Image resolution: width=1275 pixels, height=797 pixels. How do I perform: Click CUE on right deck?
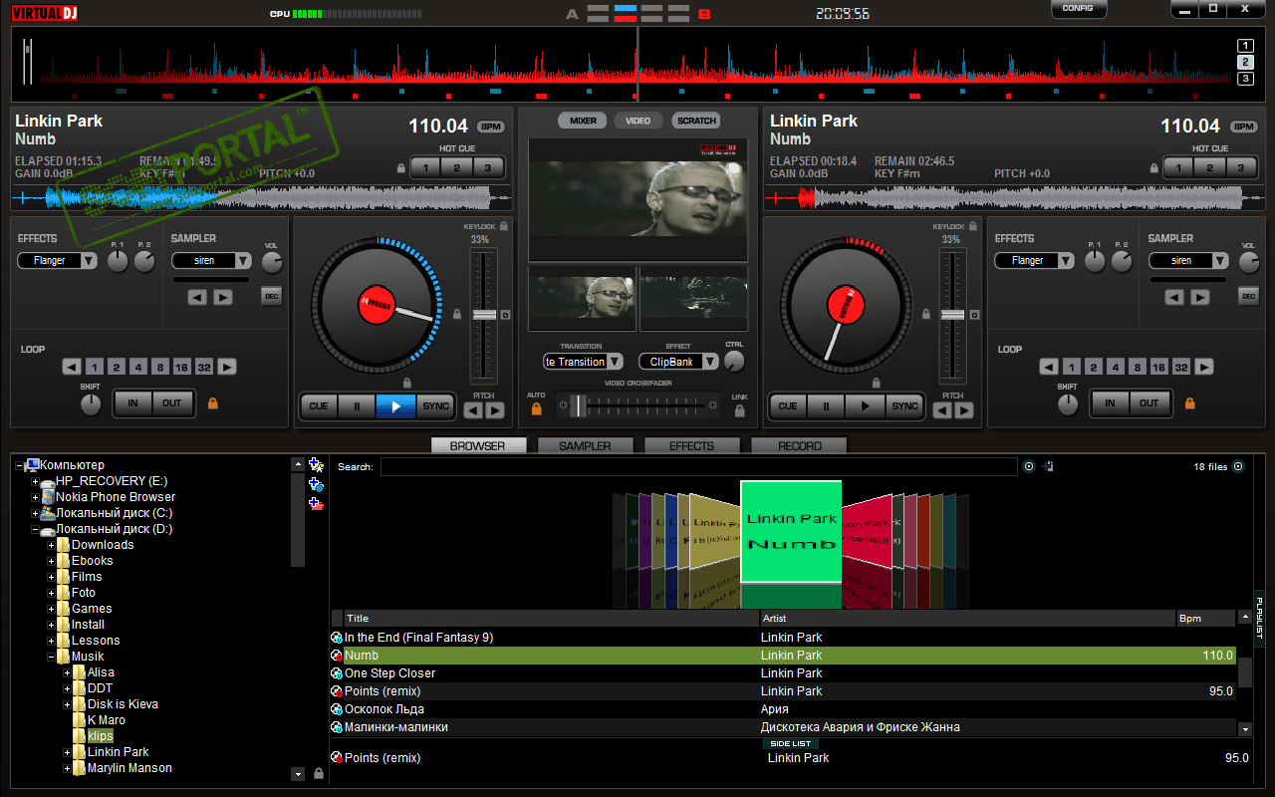[x=788, y=405]
